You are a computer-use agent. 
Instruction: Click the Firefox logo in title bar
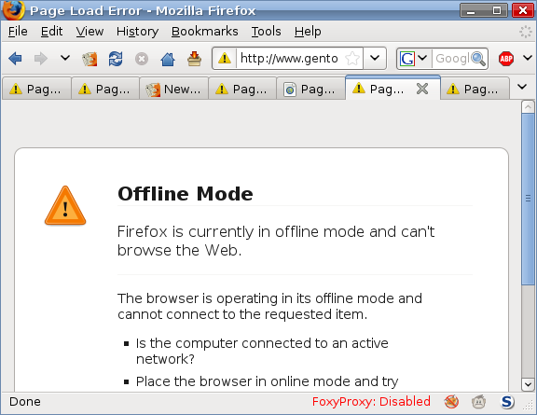pyautogui.click(x=14, y=10)
